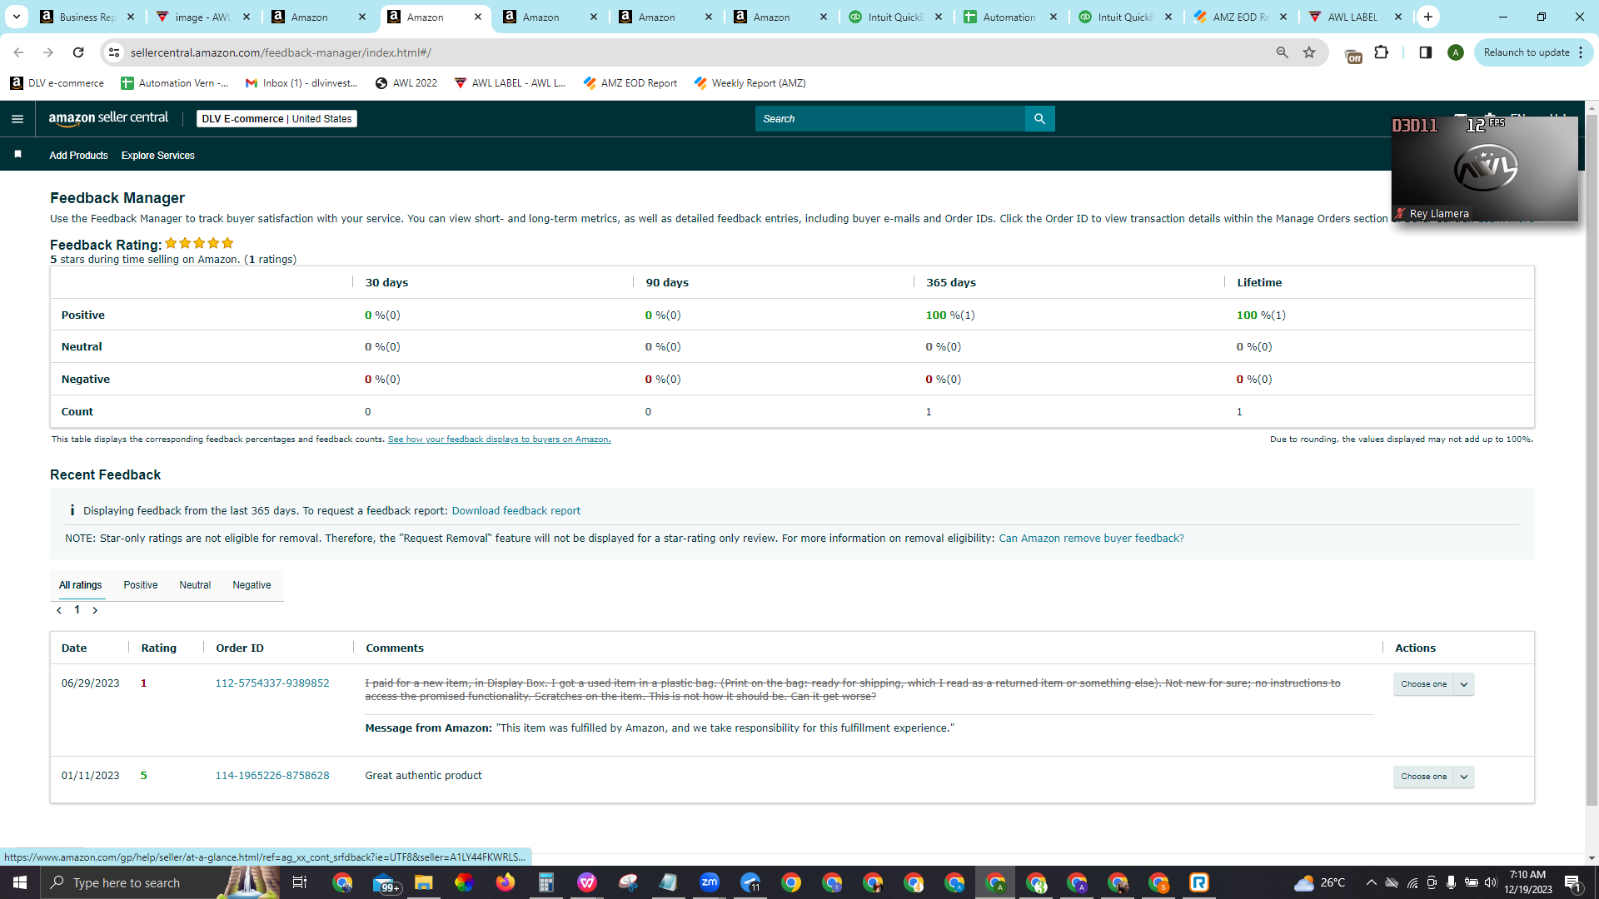Open the DLV e-commerce bookmark
The height and width of the screenshot is (899, 1599).
[x=57, y=83]
